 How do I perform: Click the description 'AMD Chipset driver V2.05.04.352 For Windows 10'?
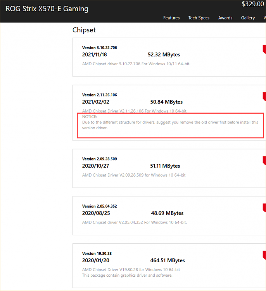click(x=135, y=222)
